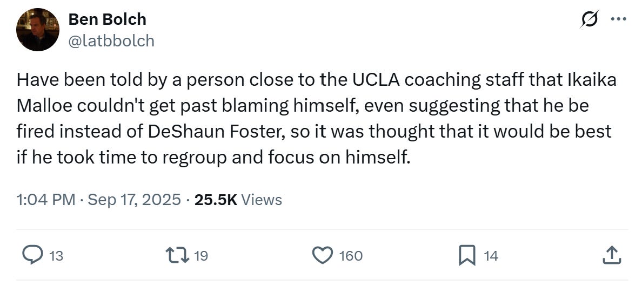Click the bookmark count 14
Image resolution: width=642 pixels, height=286 pixels.
(x=490, y=255)
